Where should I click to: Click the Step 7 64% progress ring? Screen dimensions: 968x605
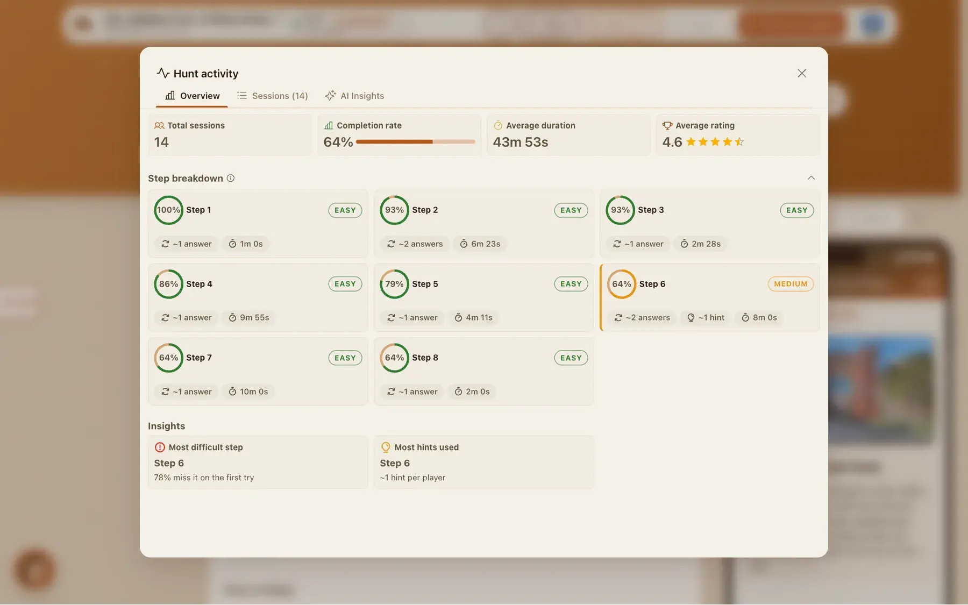pyautogui.click(x=168, y=358)
